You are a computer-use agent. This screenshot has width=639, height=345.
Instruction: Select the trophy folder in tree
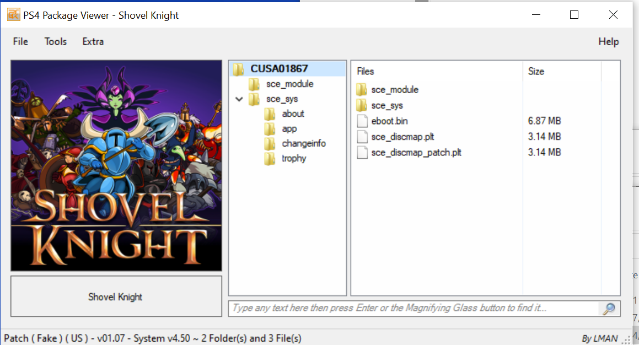[x=294, y=159]
